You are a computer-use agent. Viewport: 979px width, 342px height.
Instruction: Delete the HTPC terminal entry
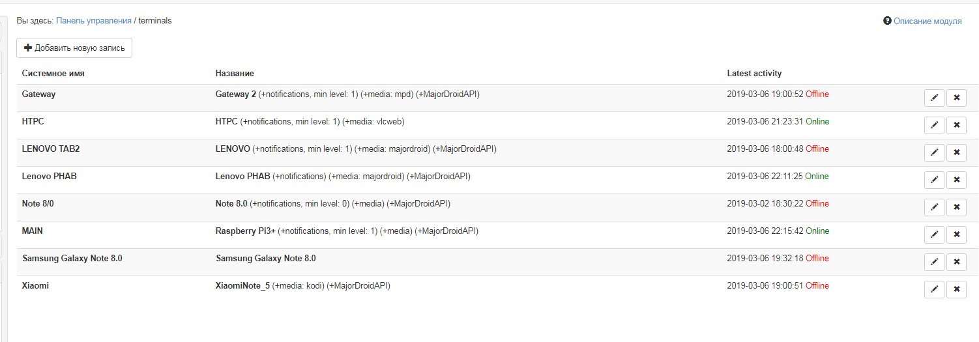956,125
